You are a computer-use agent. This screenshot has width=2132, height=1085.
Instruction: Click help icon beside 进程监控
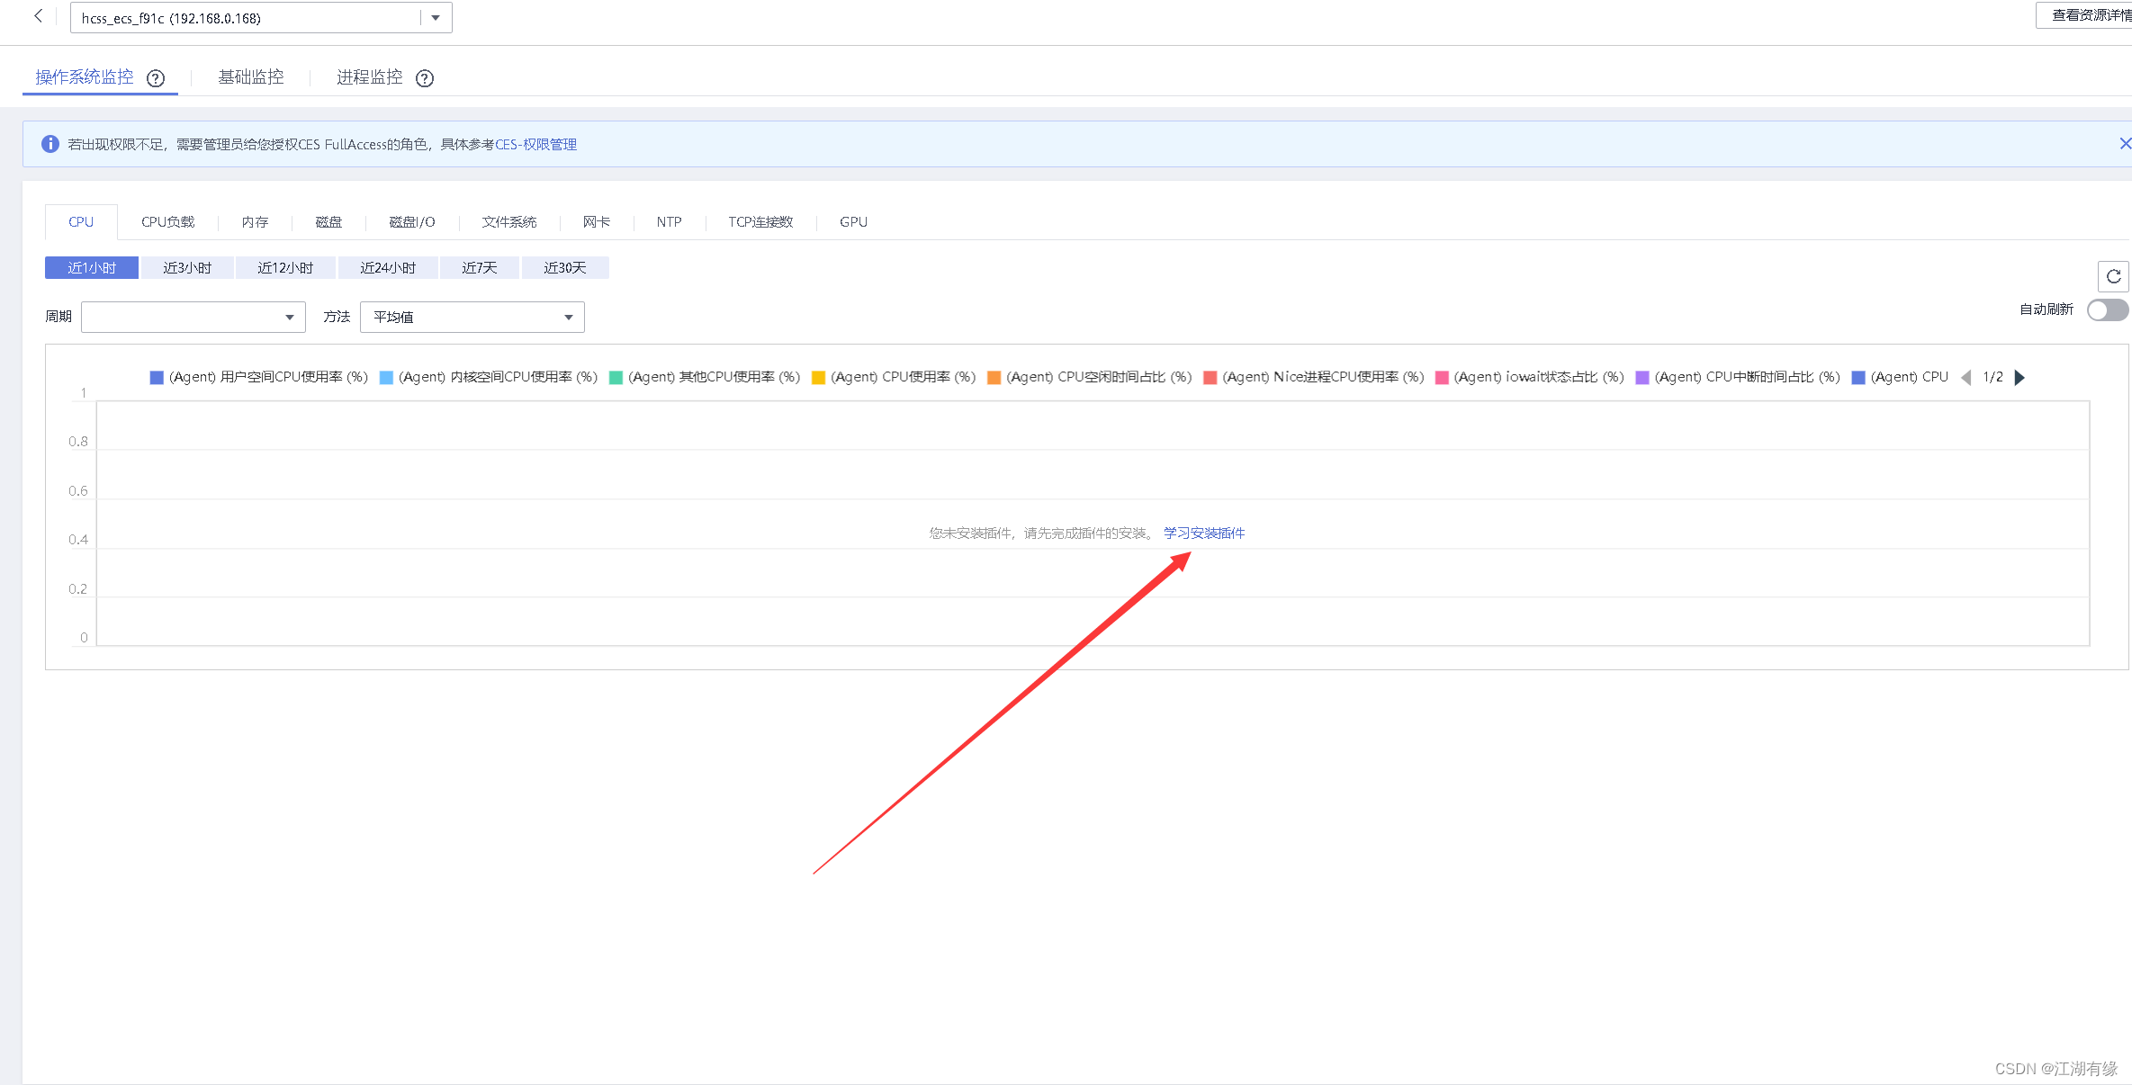point(425,78)
